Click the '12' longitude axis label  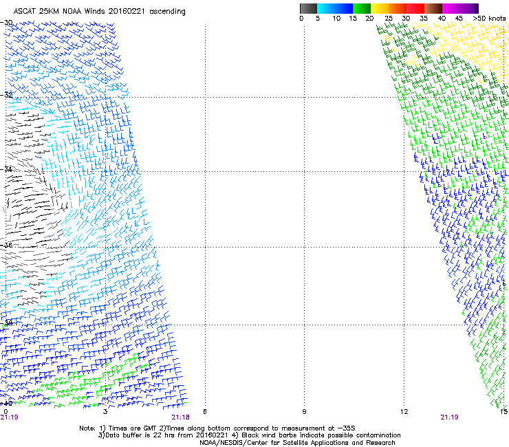(404, 412)
